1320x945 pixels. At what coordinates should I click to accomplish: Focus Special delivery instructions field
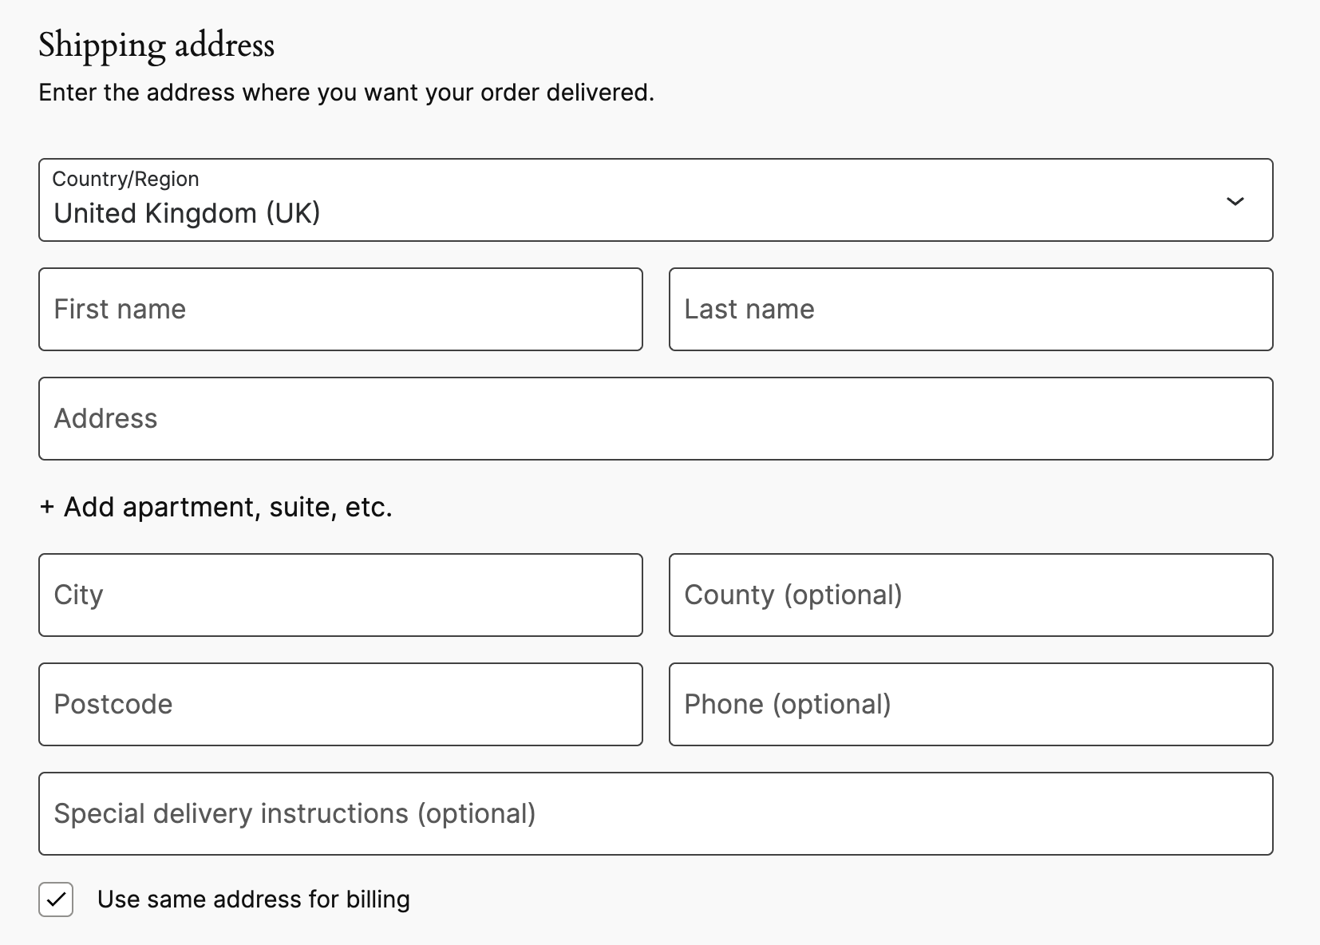[x=655, y=813]
